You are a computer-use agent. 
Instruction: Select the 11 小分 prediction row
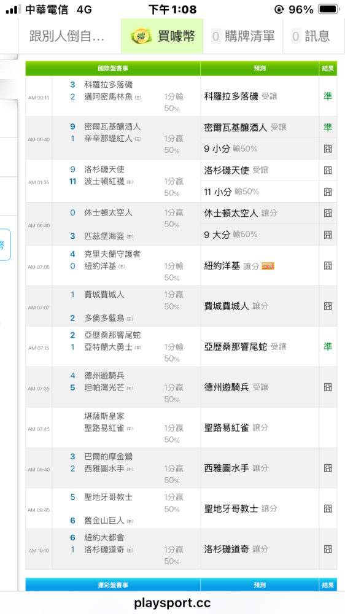pyautogui.click(x=260, y=192)
